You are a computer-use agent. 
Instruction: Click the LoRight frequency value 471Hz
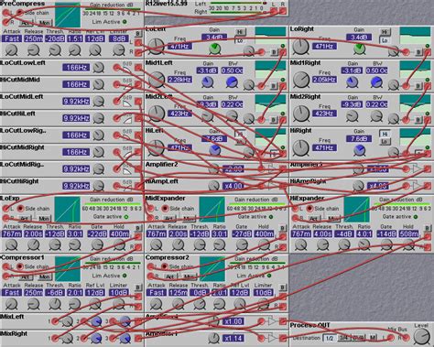pos(324,47)
